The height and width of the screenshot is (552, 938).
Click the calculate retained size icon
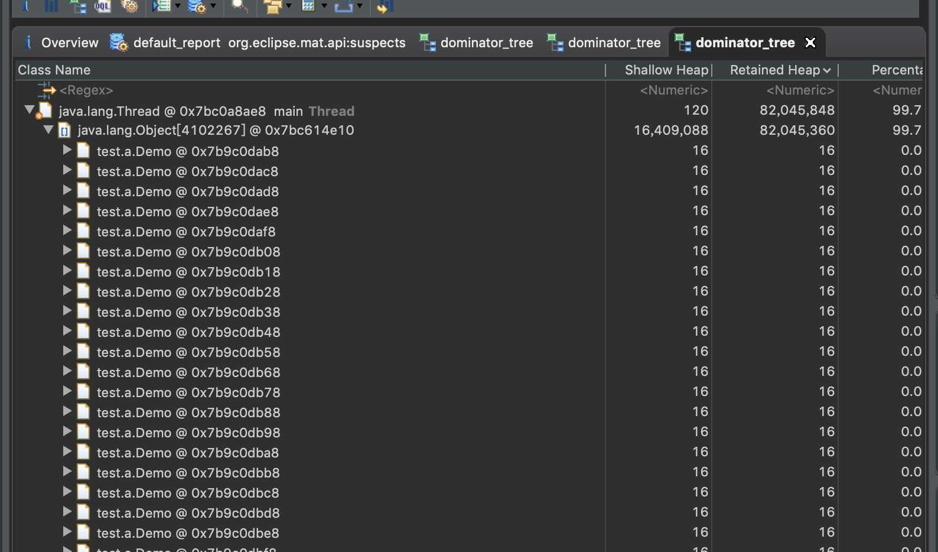[308, 6]
